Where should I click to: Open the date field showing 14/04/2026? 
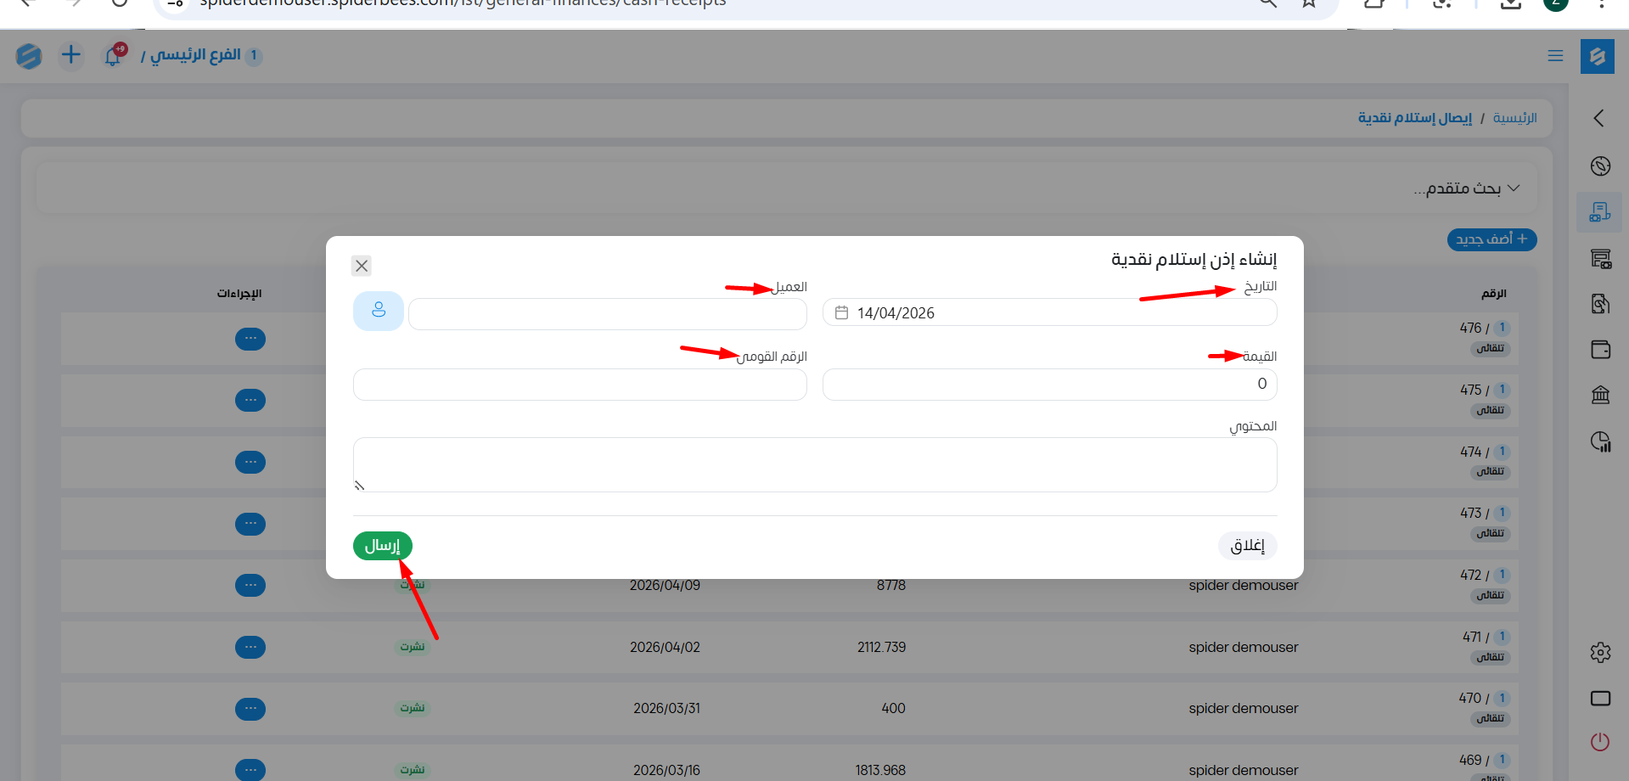point(1049,312)
